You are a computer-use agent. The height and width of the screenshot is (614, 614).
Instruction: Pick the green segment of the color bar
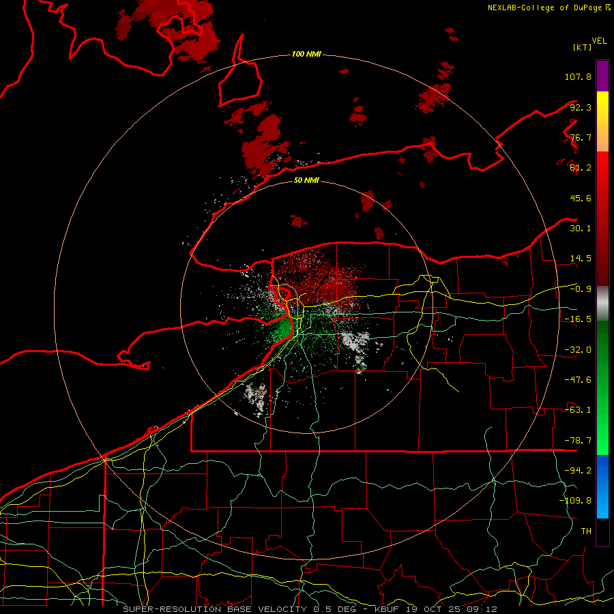click(x=602, y=388)
